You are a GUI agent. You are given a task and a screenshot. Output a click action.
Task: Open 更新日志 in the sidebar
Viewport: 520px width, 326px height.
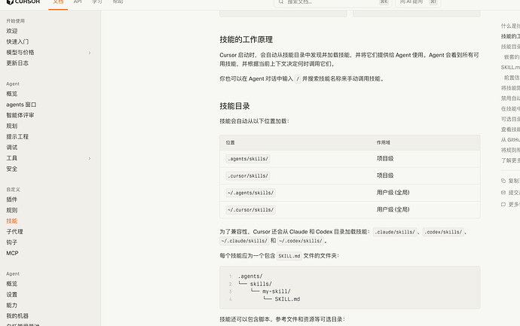tap(17, 63)
